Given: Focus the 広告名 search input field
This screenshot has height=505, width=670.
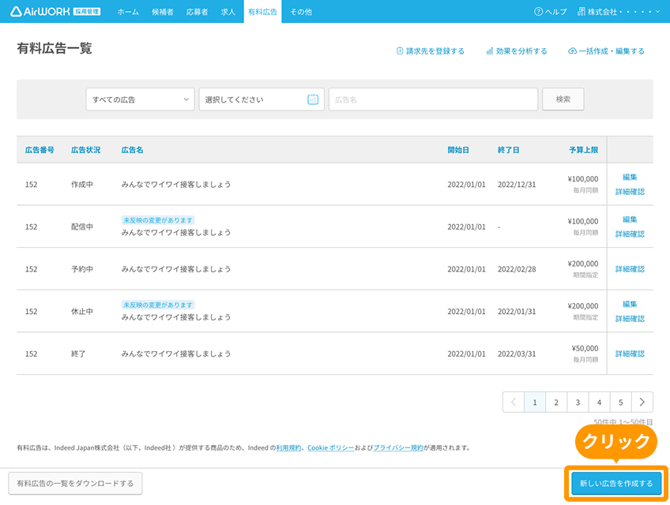Looking at the screenshot, I should click(433, 99).
